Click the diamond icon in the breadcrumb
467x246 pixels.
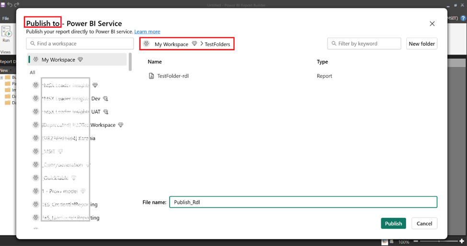click(194, 44)
